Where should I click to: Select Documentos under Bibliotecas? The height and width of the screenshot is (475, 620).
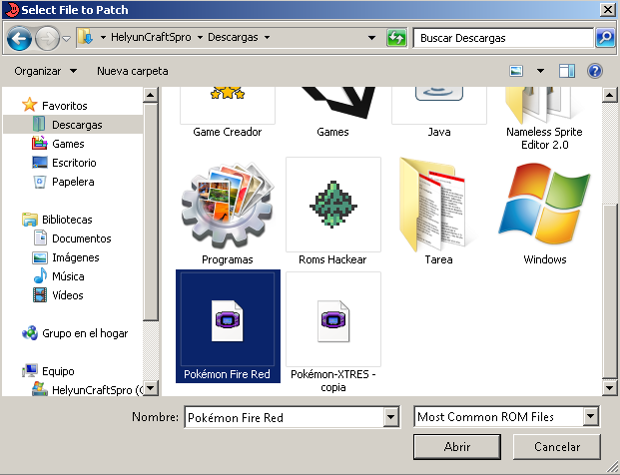pyautogui.click(x=81, y=238)
